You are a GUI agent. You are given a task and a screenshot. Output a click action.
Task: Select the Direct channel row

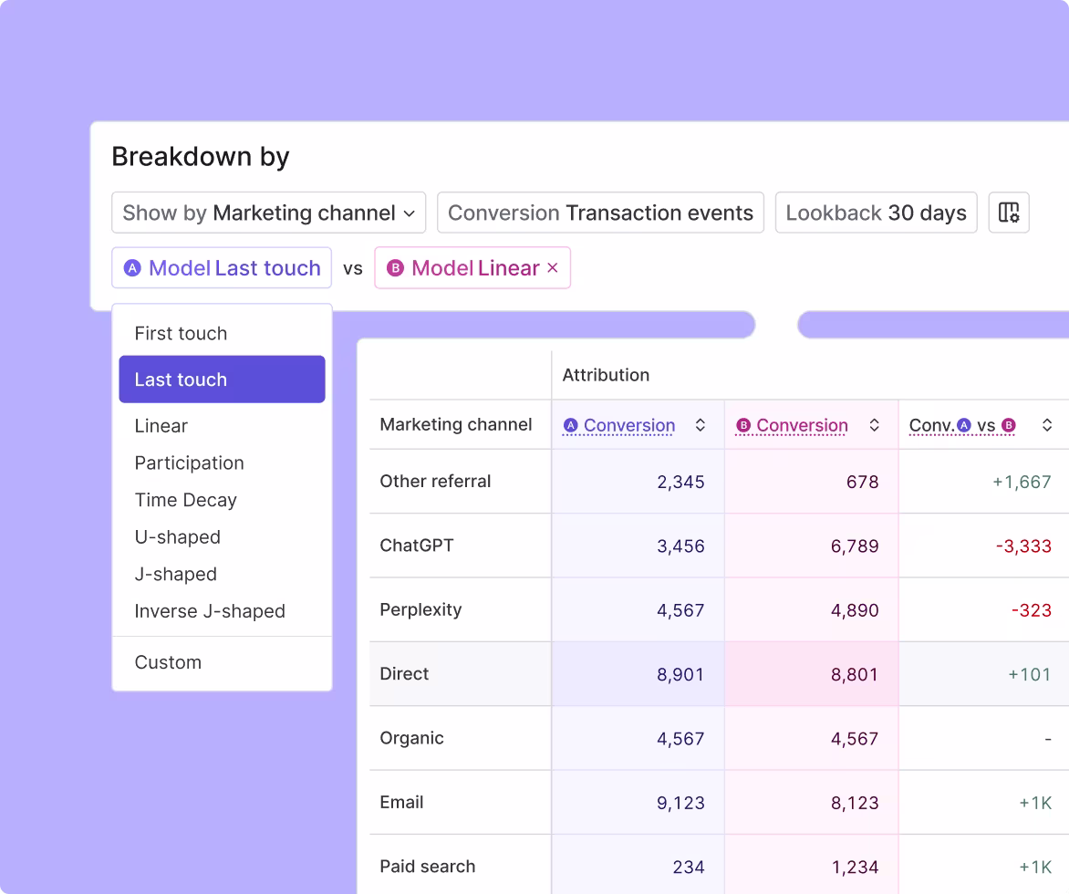point(404,674)
